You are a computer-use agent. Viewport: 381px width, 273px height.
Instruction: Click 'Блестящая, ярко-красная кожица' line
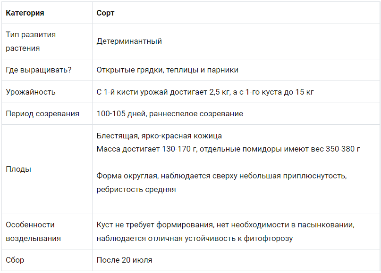(159, 136)
